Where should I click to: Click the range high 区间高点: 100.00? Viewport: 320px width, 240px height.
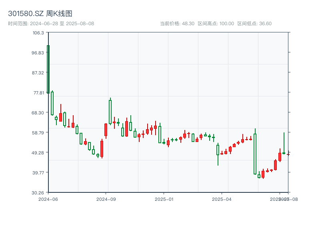point(216,24)
